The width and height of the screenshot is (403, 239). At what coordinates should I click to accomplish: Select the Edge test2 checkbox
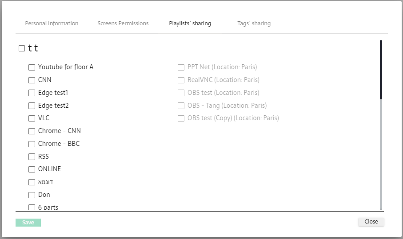[x=32, y=106]
